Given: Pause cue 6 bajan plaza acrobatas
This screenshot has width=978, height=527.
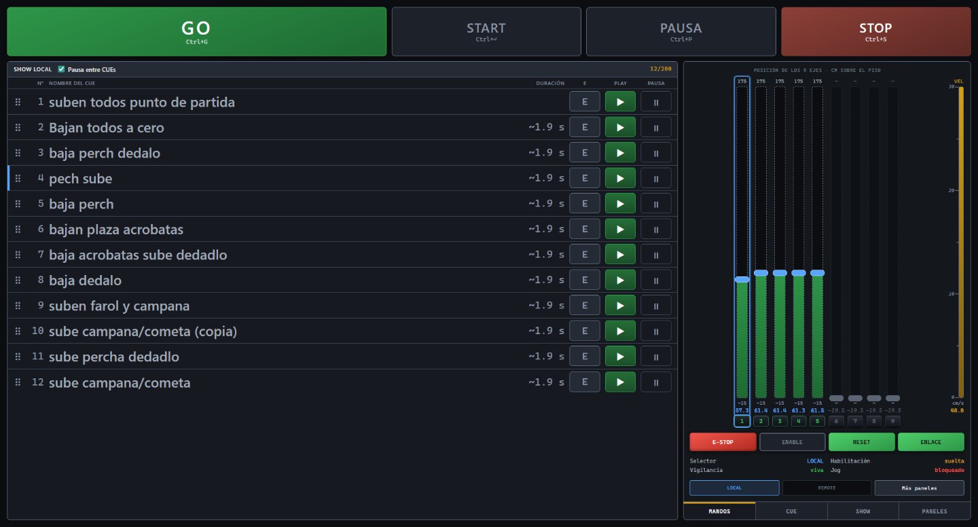Looking at the screenshot, I should click(656, 230).
